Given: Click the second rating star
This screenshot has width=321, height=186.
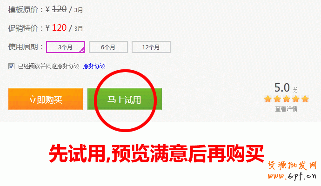Looking at the screenshot, I should coord(277,99).
